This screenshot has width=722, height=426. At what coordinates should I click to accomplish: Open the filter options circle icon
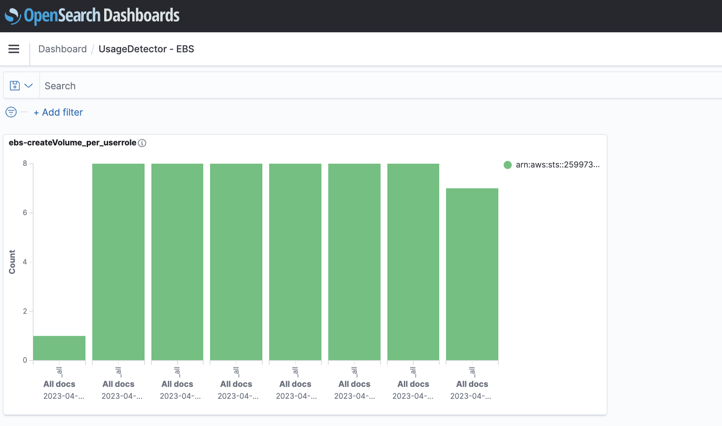click(11, 112)
